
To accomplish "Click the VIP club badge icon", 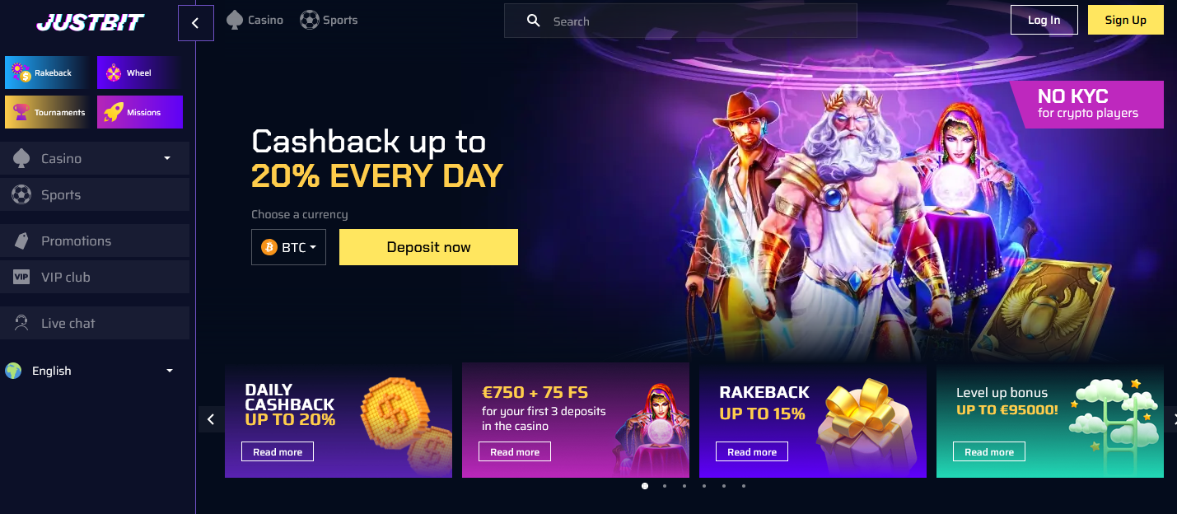I will click(x=21, y=277).
